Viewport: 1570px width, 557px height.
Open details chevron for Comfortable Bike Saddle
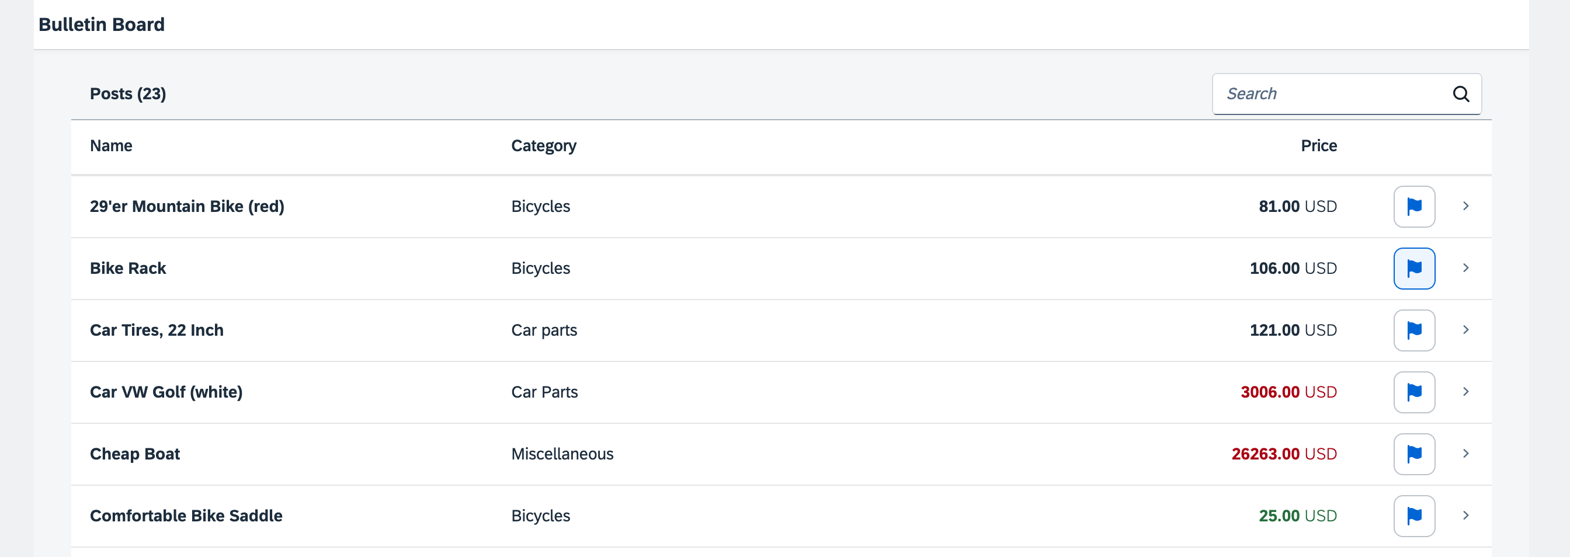1466,516
